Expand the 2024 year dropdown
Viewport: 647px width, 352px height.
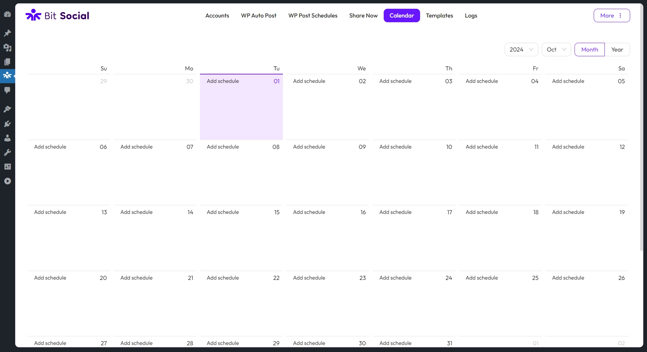pos(521,50)
